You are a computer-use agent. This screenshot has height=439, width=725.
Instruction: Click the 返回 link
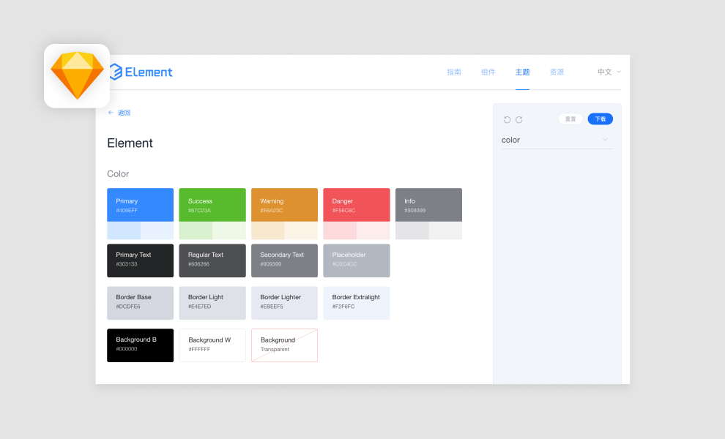click(x=124, y=113)
